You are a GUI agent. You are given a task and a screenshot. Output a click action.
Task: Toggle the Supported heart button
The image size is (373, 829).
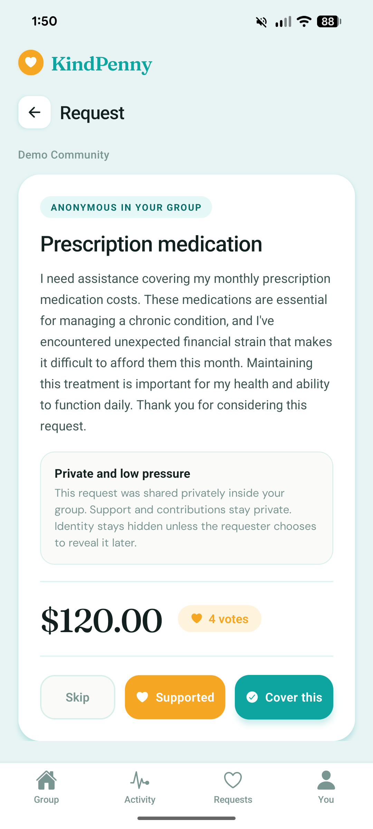coord(175,697)
